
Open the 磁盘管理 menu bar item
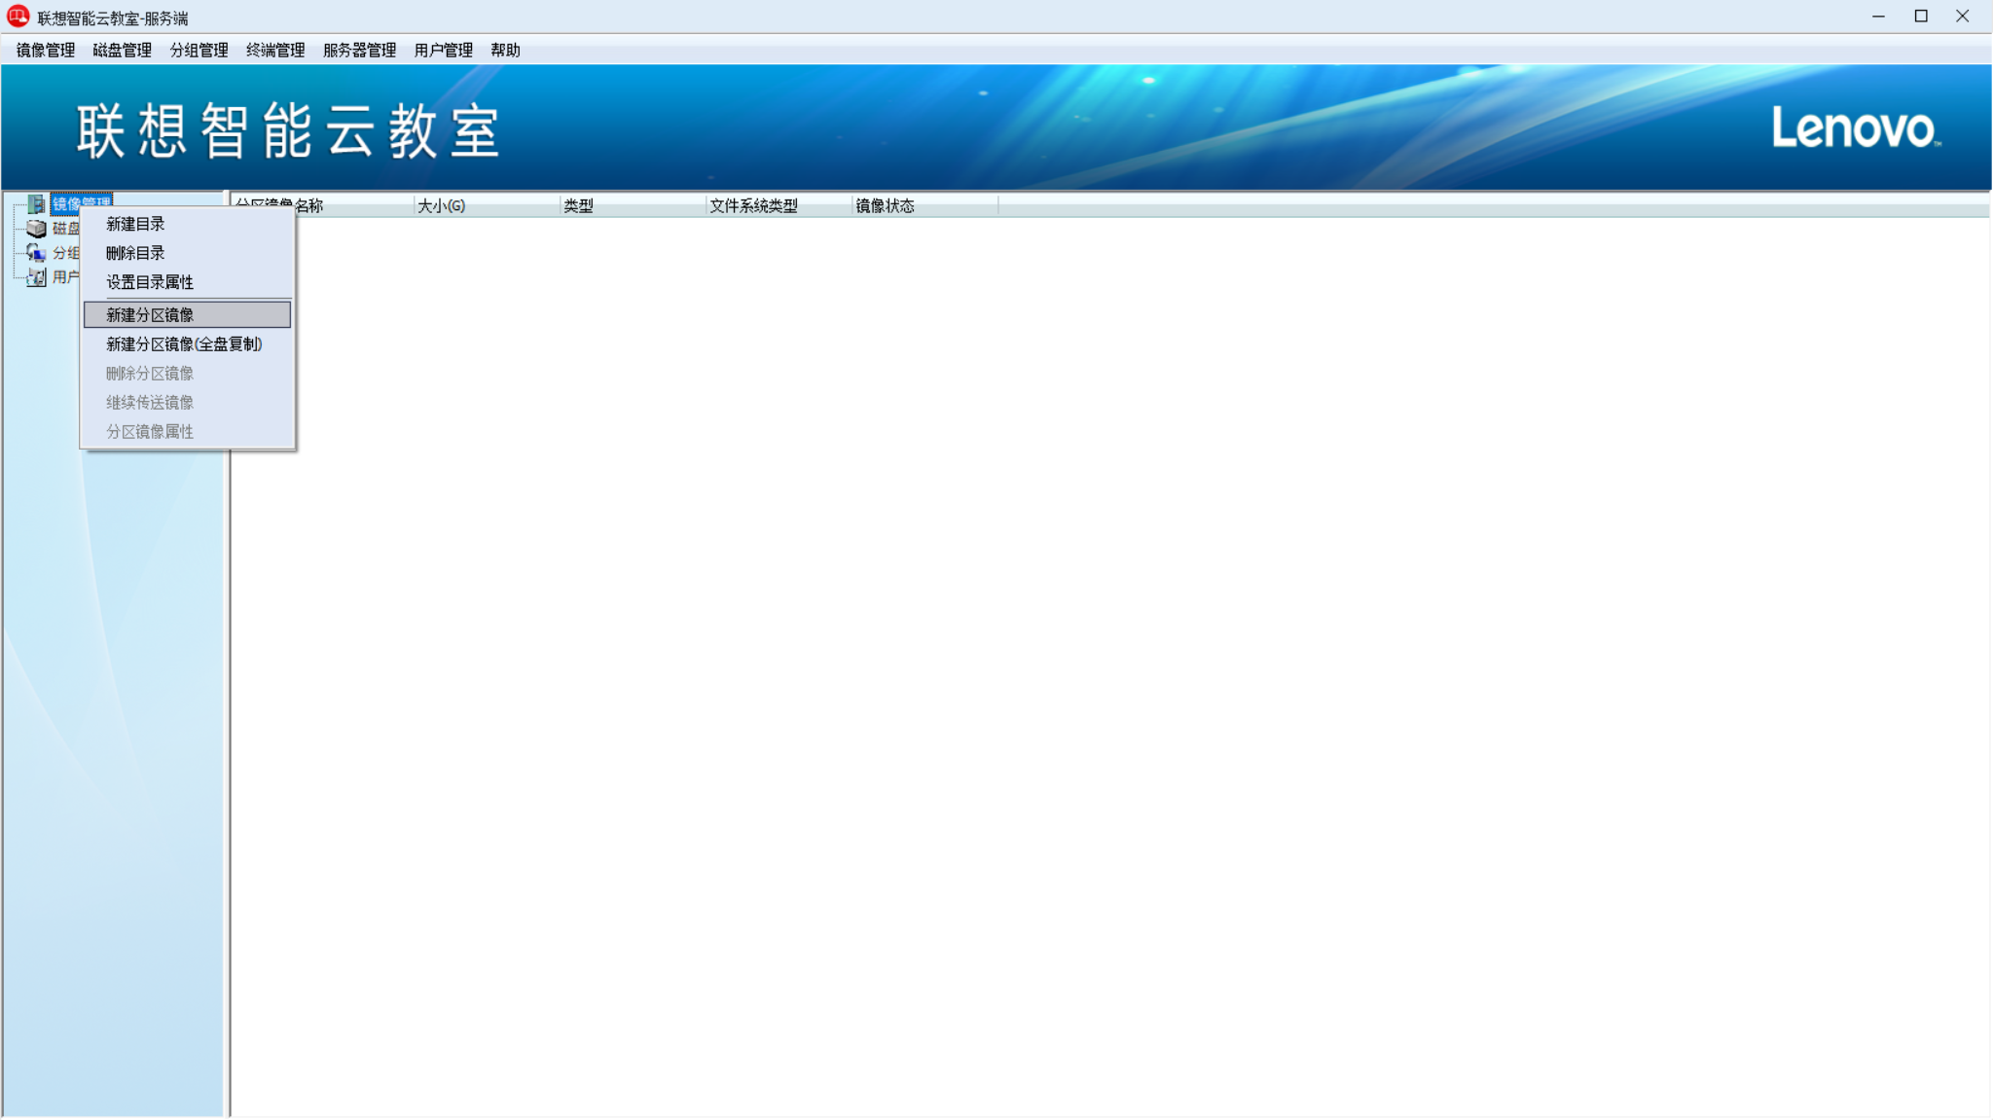click(122, 51)
